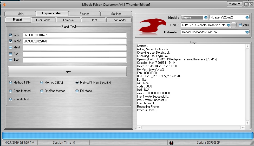Image resolution: width=254 pixels, height=146 pixels.
Task: Select Edl Mode radio button
Action: click(77, 91)
